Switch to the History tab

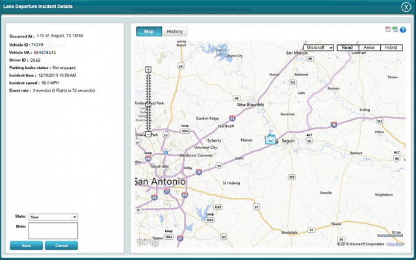pos(174,31)
